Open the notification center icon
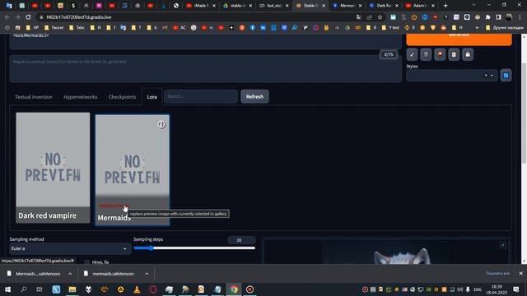The image size is (527, 296). click(516, 289)
